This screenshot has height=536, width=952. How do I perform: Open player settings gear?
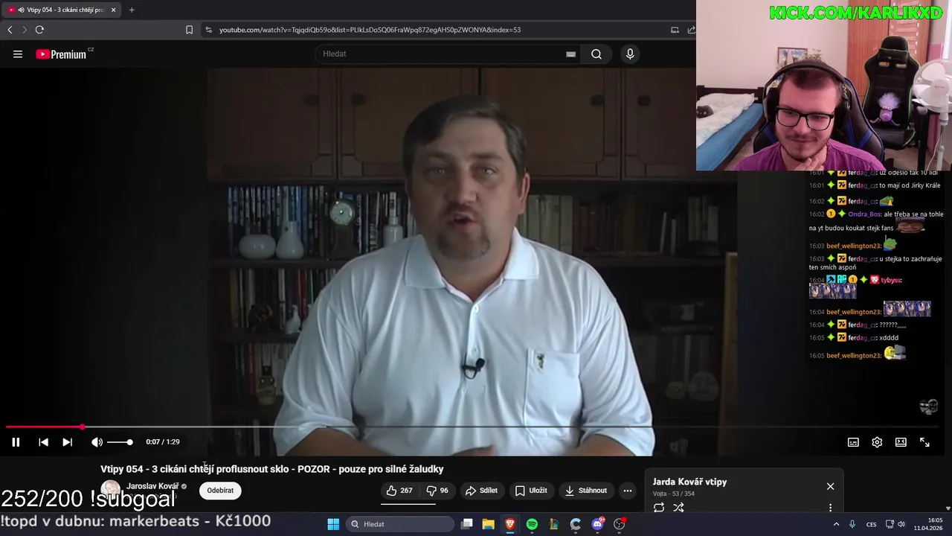[877, 442]
